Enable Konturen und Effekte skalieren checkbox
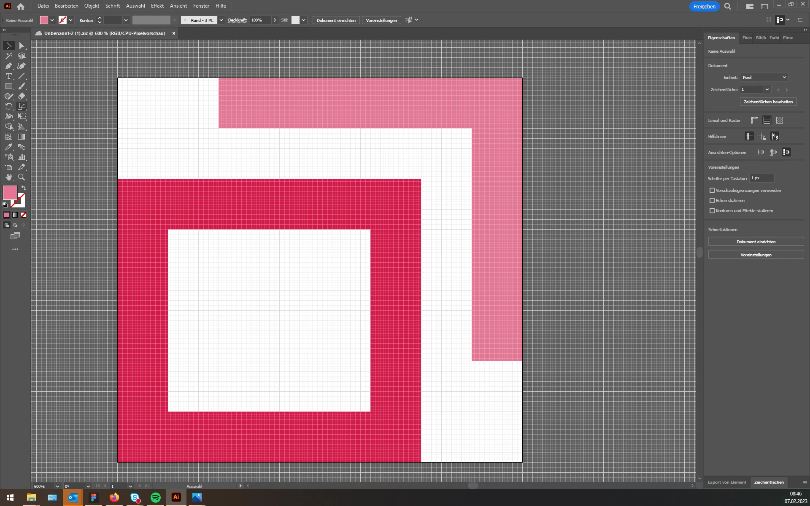 click(x=712, y=210)
